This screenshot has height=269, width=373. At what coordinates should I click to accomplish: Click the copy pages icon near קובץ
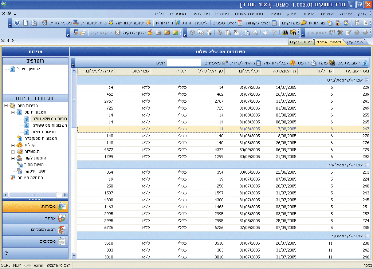pyautogui.click(x=365, y=23)
